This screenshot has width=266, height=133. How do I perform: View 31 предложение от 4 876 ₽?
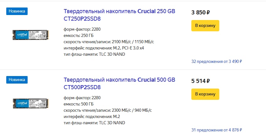(x=217, y=130)
